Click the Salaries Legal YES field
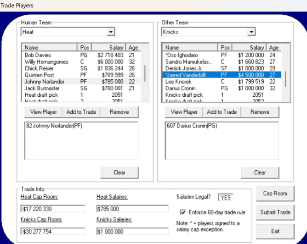This screenshot has height=244, width=307. [226, 198]
